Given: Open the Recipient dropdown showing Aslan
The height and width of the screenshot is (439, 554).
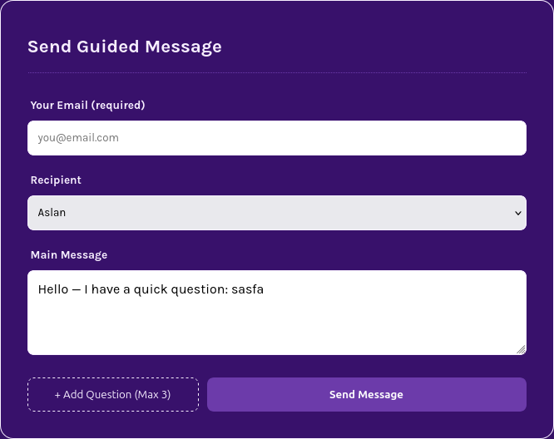Looking at the screenshot, I should pos(276,213).
